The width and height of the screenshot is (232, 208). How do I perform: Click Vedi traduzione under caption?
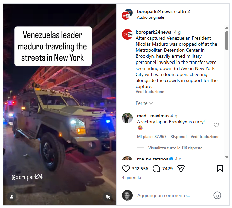coord(150,92)
